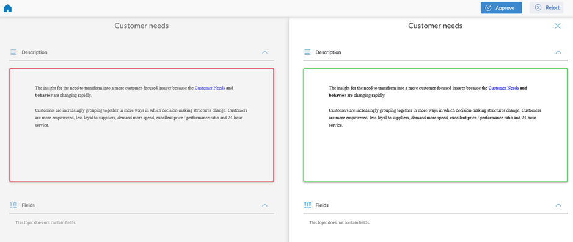Viewport: 573px width, 242px height.
Task: Click the right Description lines icon
Action: 307,52
